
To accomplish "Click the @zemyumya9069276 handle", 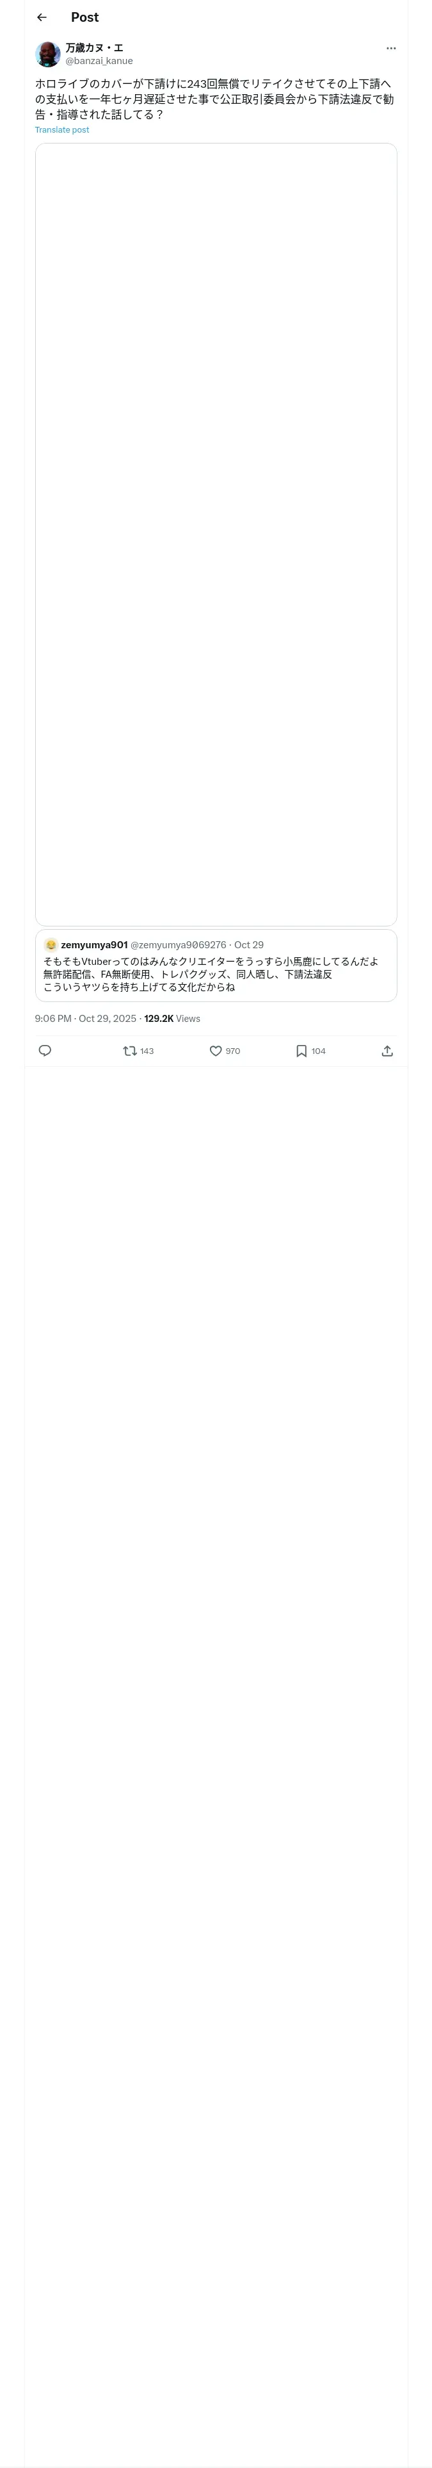I will tap(178, 944).
